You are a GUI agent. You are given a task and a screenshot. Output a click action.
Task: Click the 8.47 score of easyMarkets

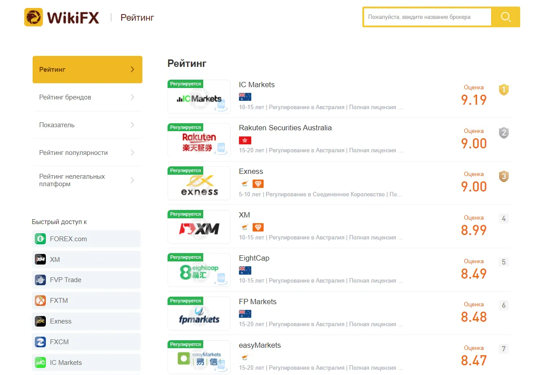click(474, 360)
